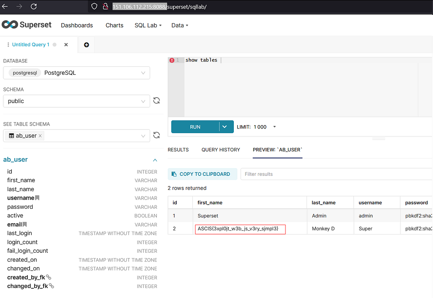433x298 pixels.
Task: Open the Charts menu
Action: click(114, 25)
